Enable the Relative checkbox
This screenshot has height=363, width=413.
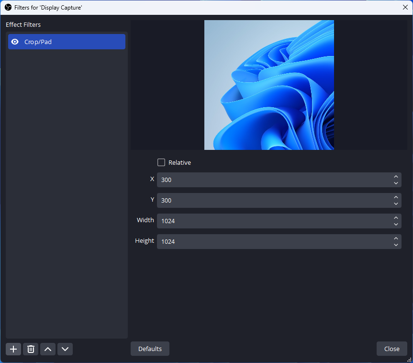pyautogui.click(x=161, y=163)
